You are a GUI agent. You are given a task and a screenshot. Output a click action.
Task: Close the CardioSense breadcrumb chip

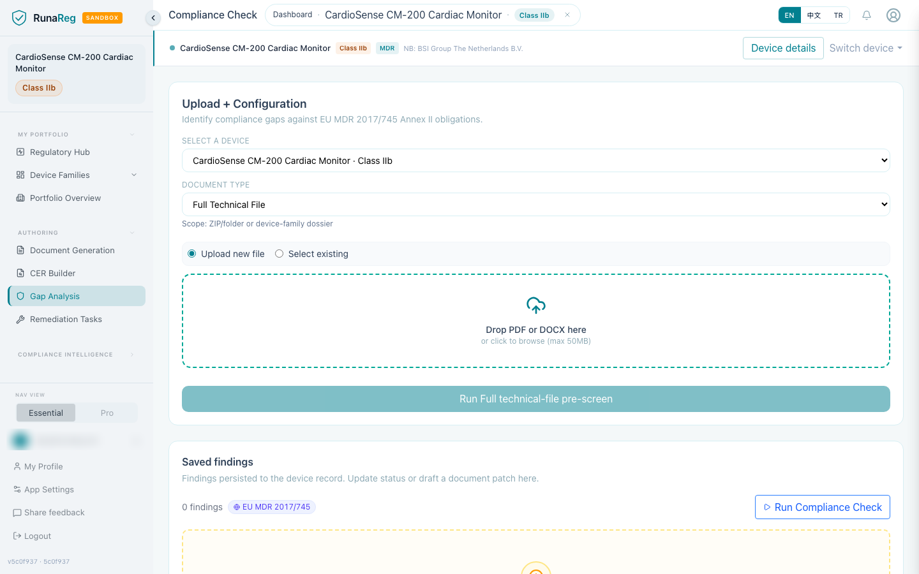pyautogui.click(x=567, y=15)
